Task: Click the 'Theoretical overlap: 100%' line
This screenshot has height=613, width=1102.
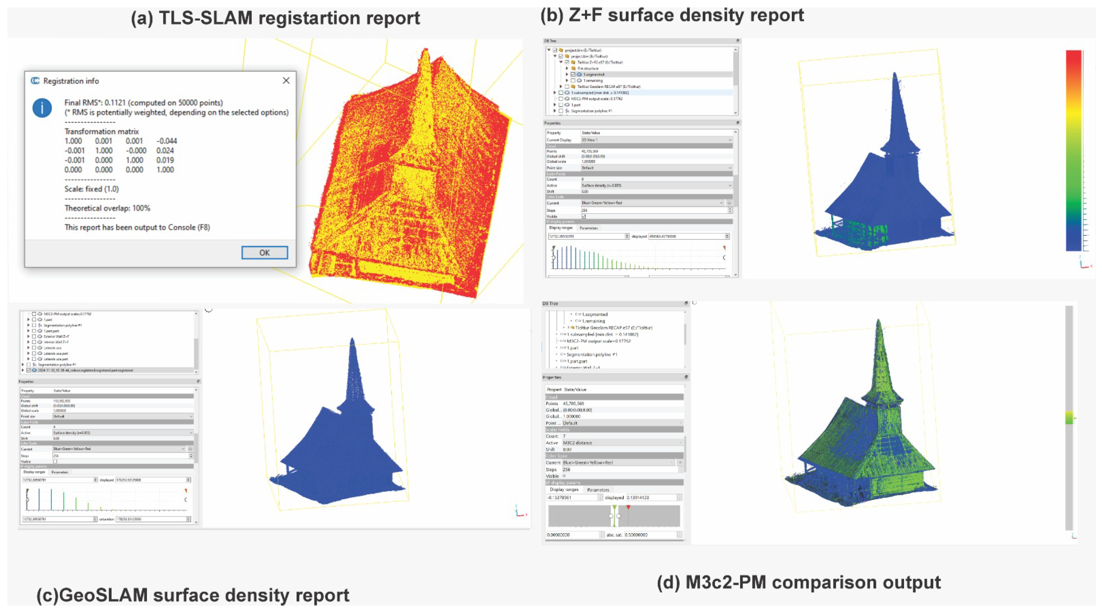Action: 107,208
